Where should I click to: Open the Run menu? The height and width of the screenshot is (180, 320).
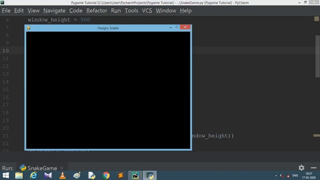115,10
